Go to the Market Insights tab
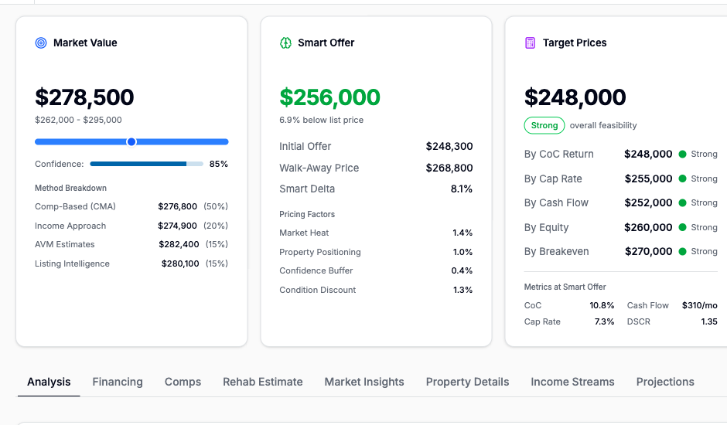 tap(364, 382)
